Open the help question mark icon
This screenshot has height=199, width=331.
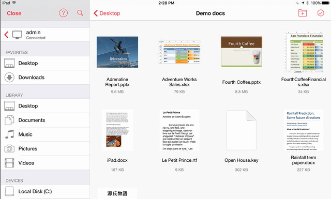63,13
